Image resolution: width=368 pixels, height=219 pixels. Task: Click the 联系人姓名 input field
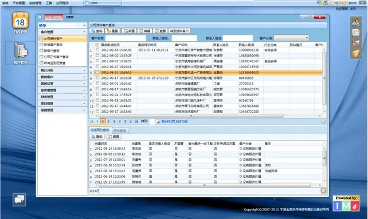[x=184, y=38]
